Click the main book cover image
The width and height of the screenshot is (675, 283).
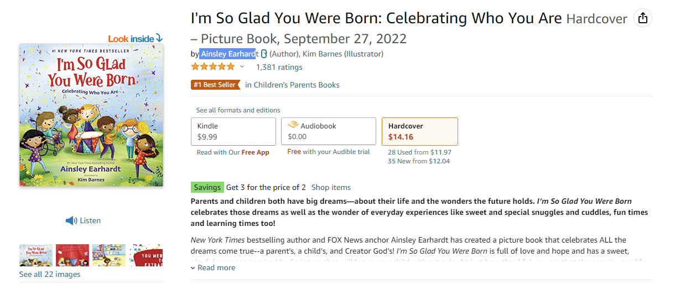click(91, 115)
